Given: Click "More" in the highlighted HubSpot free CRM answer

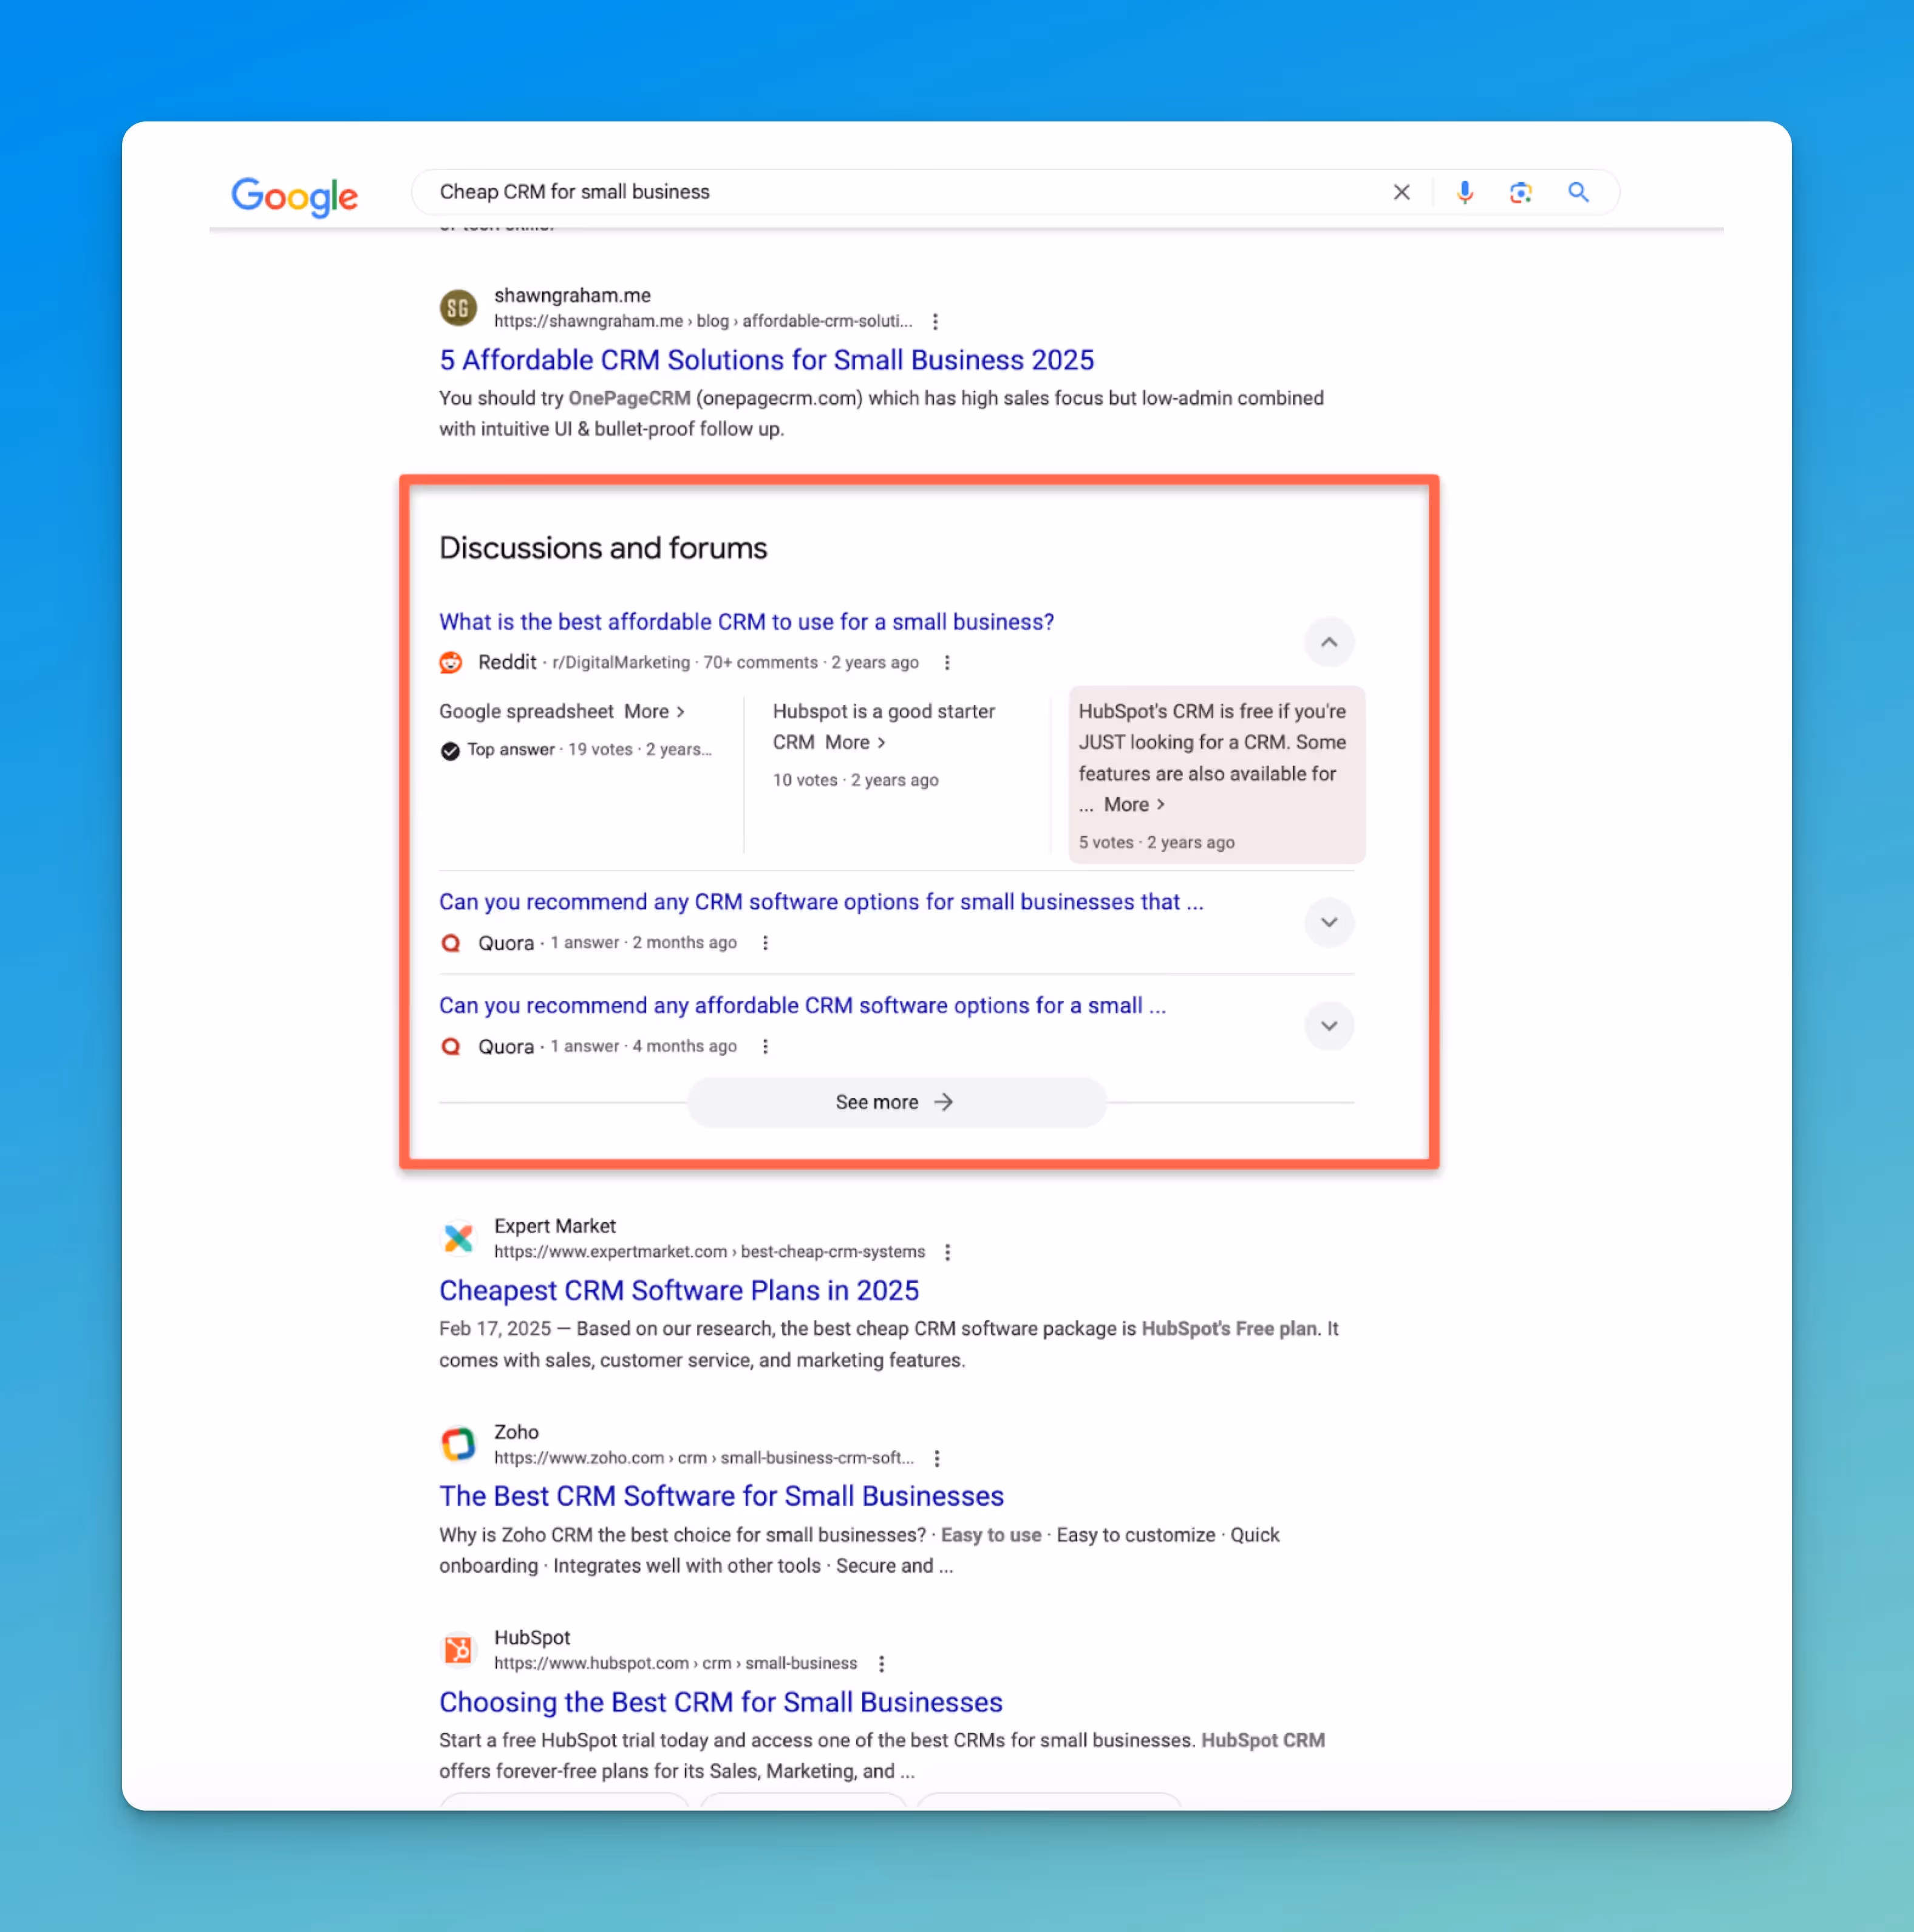Looking at the screenshot, I should pyautogui.click(x=1134, y=804).
